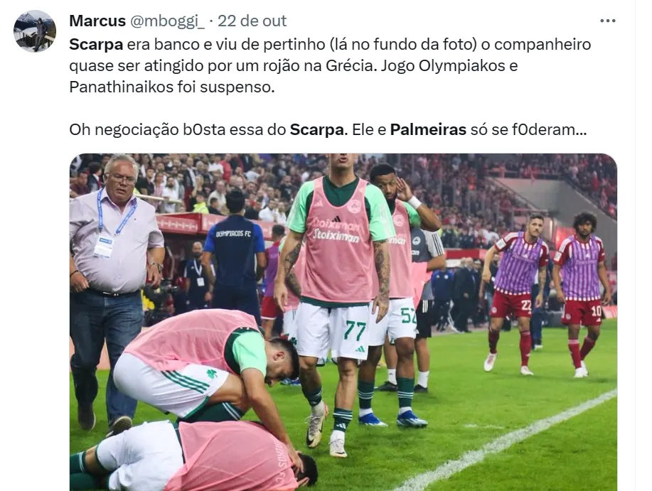Click number 77 on the white shorts
The height and width of the screenshot is (491, 652).
point(355,330)
